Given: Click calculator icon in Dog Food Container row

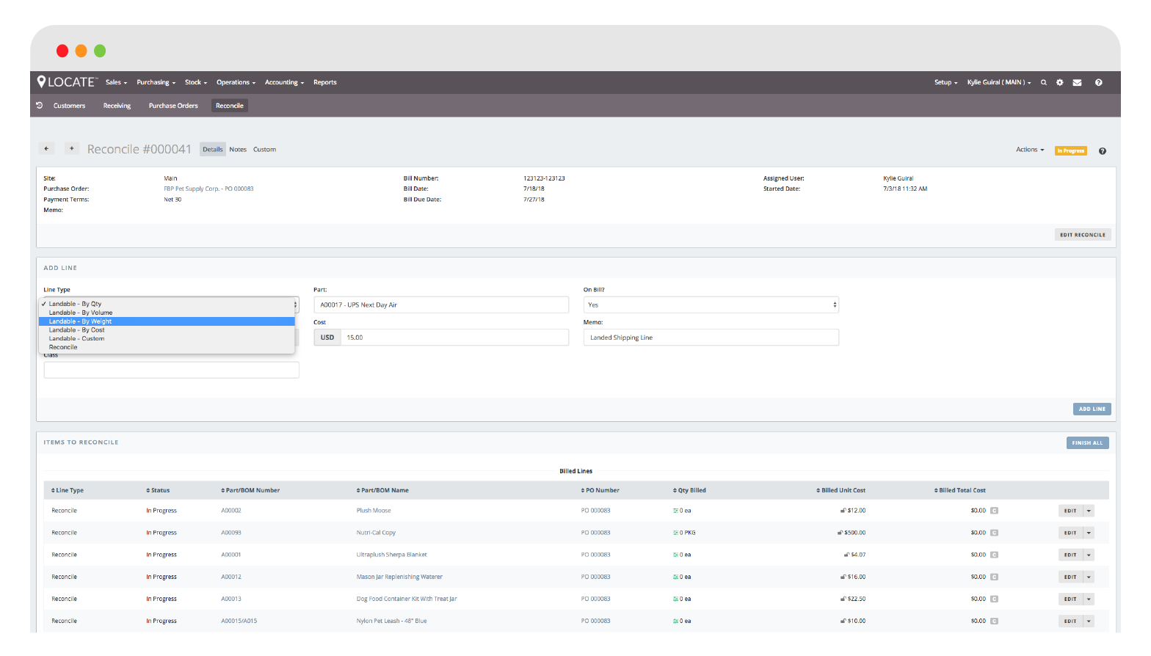Looking at the screenshot, I should click(994, 599).
